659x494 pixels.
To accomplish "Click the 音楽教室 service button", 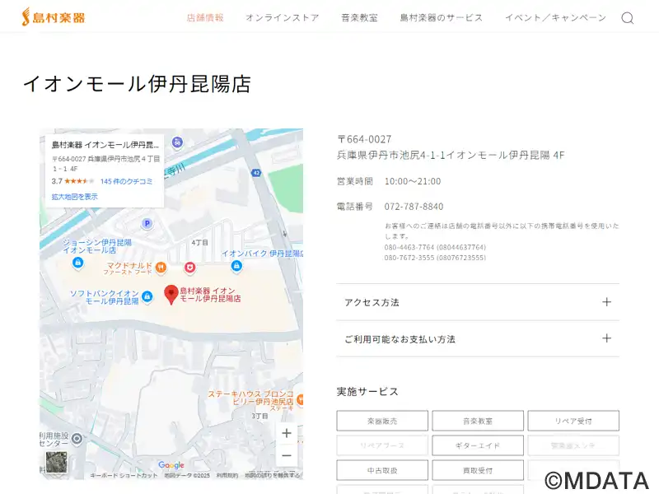I will coord(478,421).
